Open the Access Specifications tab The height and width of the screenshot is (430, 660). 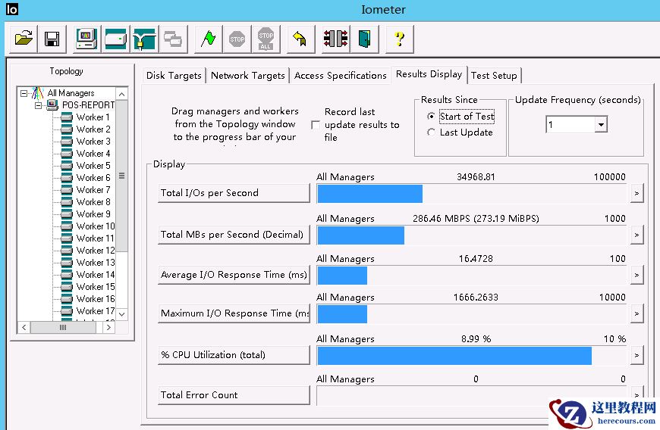[340, 76]
